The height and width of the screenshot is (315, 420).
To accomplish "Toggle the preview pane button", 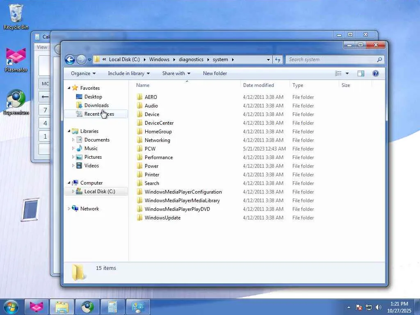I will tap(361, 73).
